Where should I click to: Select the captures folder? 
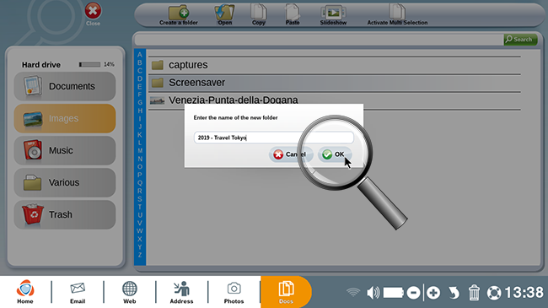[x=335, y=65]
